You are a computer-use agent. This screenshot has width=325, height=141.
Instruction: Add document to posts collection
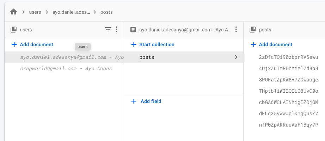click(x=271, y=44)
